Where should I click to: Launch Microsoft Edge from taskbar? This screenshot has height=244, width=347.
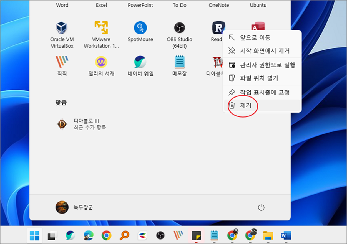coord(88,236)
